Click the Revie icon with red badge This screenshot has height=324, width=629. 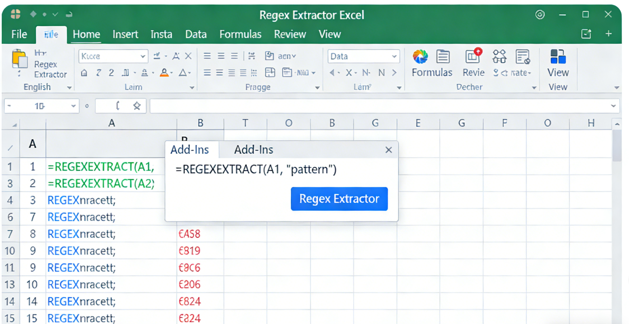point(474,57)
